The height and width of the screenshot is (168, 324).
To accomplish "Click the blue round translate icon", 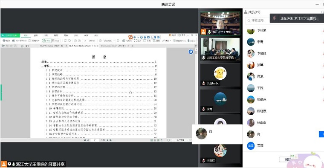I will (191, 52).
